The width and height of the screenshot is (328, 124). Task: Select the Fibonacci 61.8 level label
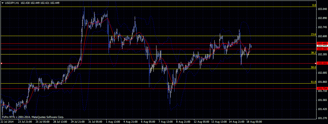[x=313, y=82]
